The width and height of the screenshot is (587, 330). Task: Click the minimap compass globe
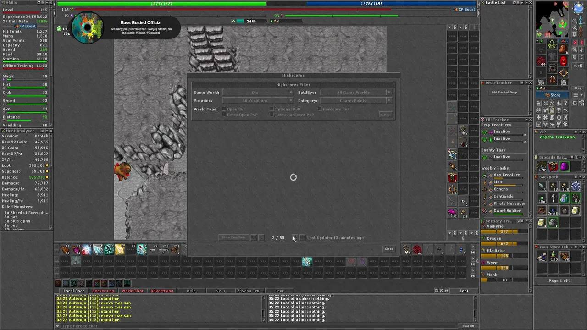point(578,8)
